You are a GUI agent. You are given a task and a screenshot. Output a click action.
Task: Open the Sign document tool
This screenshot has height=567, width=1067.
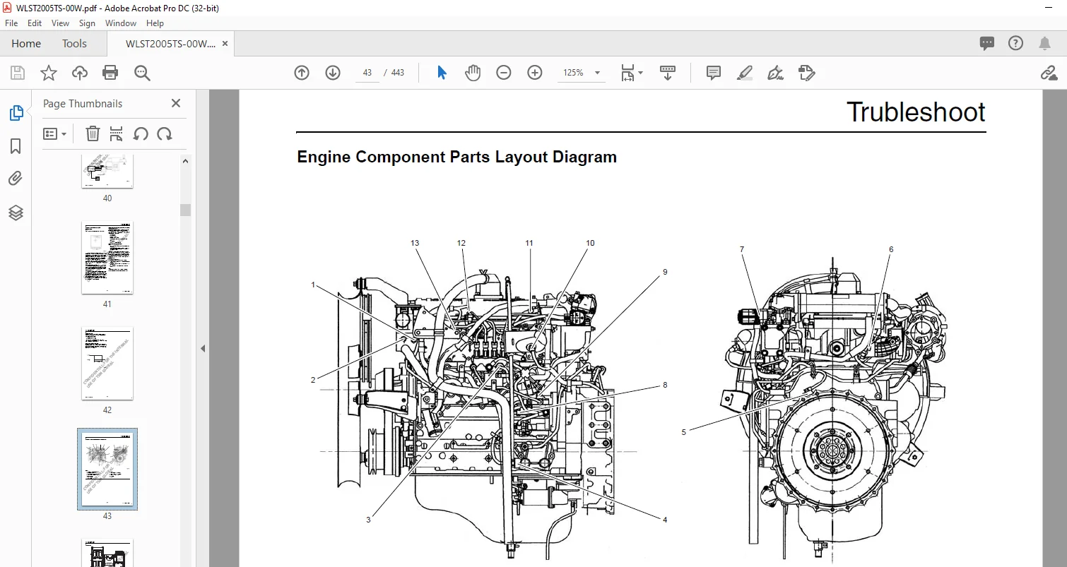click(776, 73)
